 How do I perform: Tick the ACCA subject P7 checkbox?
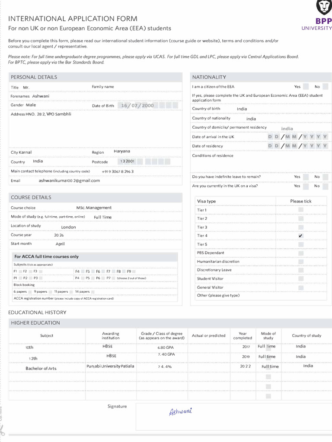(x=114, y=278)
